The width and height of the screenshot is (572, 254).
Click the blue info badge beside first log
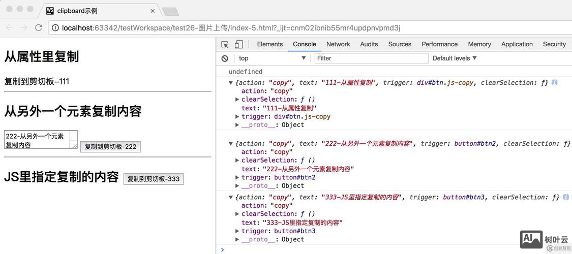554,82
